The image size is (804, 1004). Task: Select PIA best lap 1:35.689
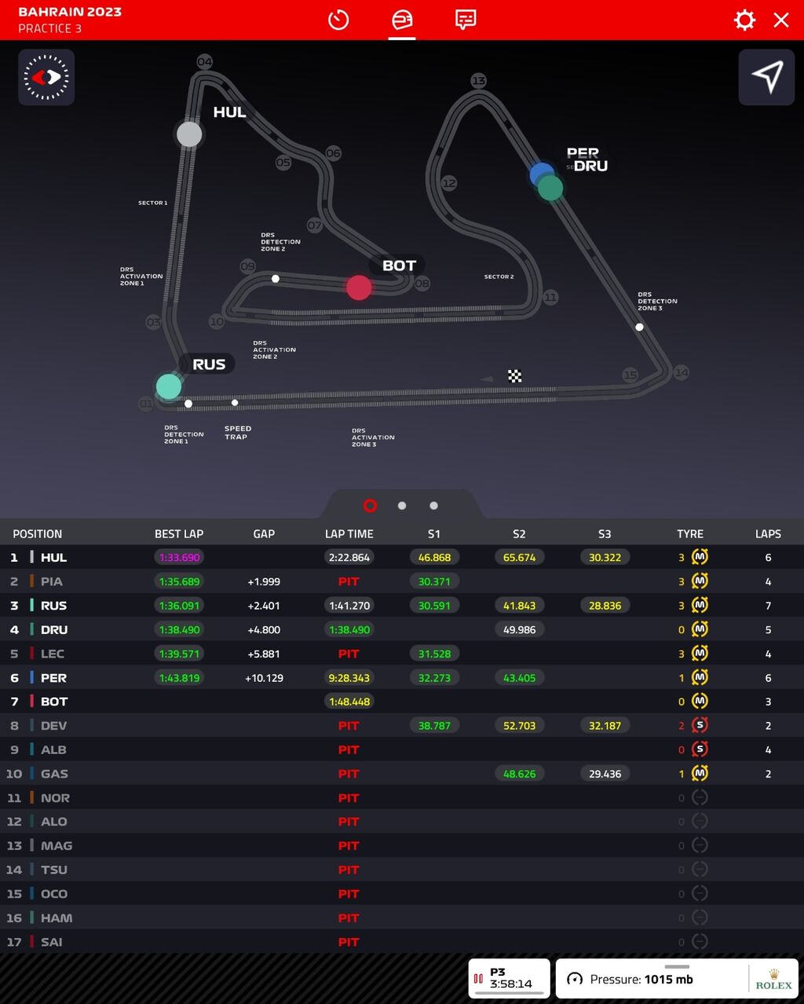pyautogui.click(x=179, y=581)
